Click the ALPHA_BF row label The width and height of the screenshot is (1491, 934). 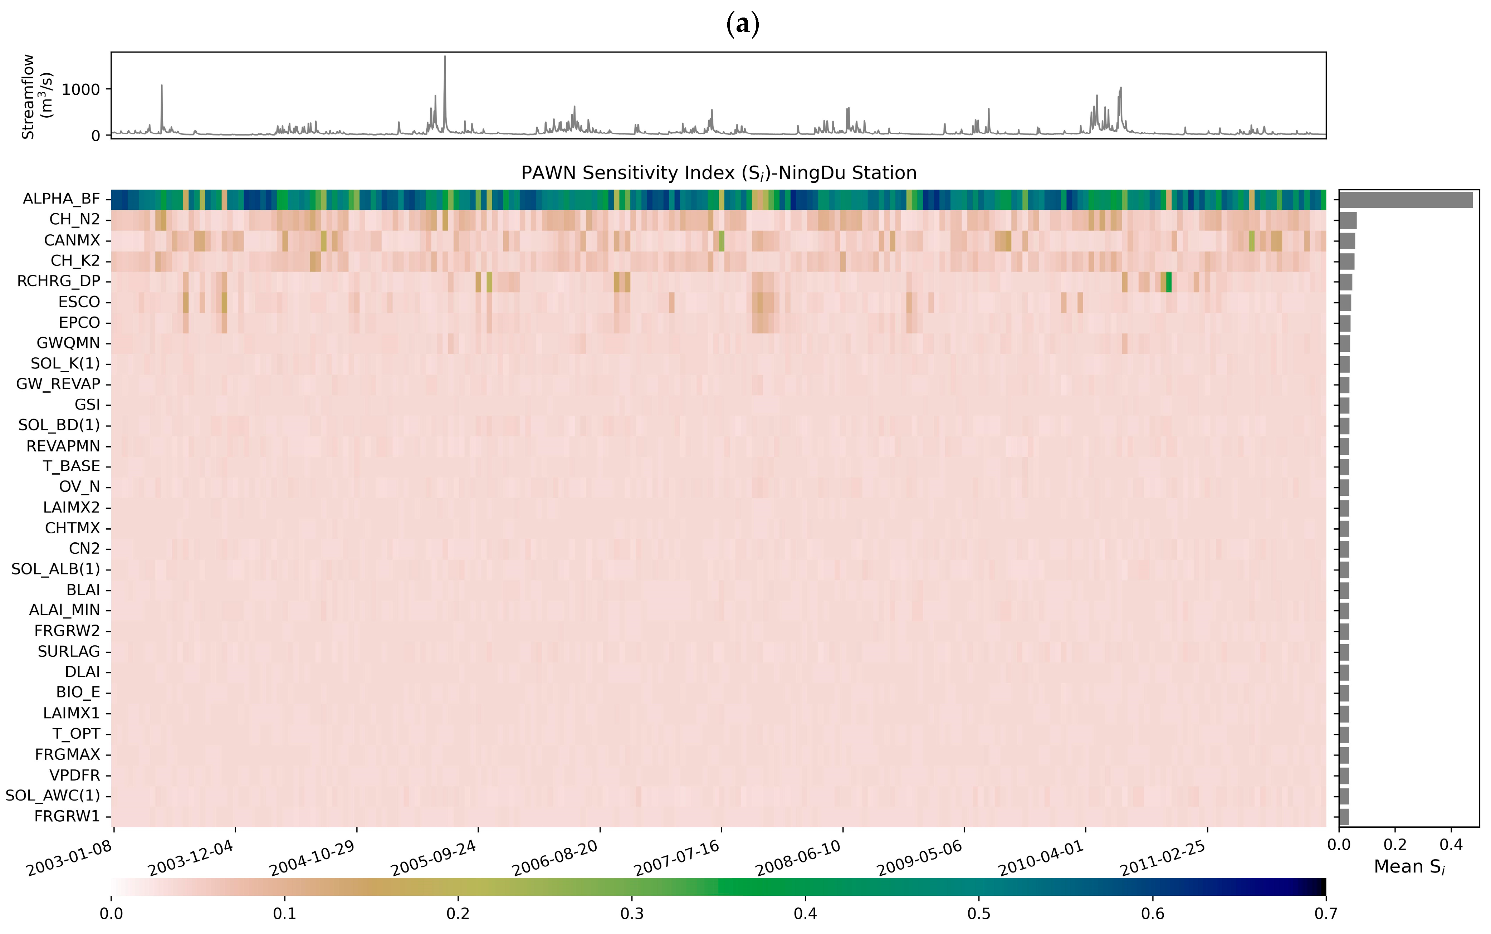[61, 199]
